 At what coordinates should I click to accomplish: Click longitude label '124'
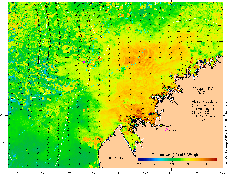[146, 173]
